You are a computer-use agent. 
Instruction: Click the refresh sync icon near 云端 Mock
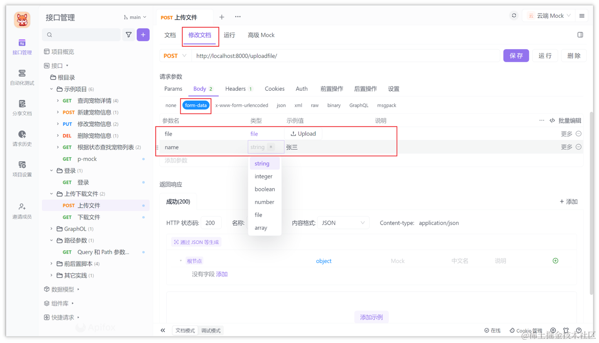tap(513, 15)
